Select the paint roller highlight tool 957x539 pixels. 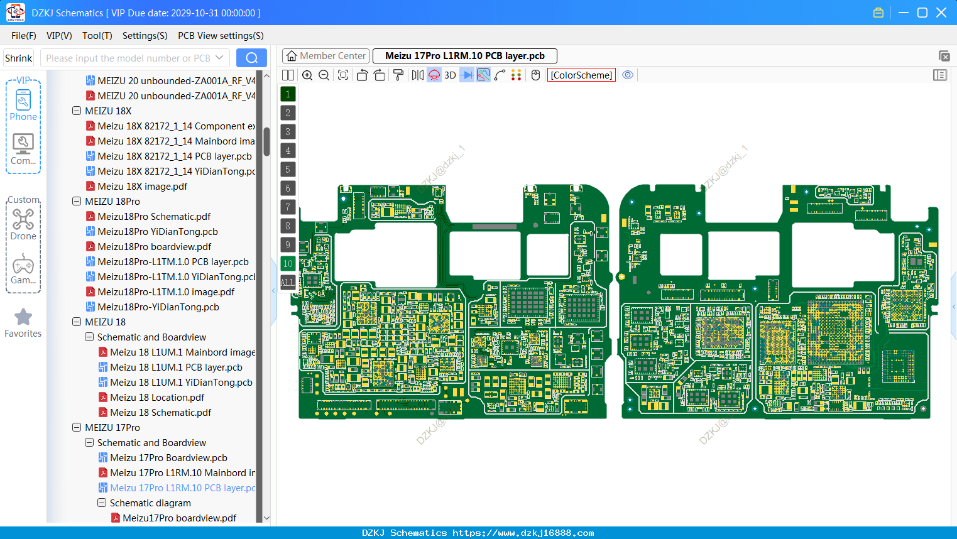tap(398, 75)
